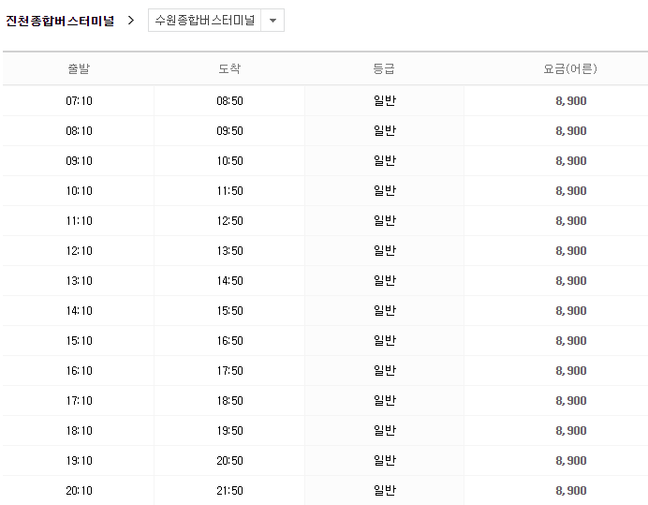648x505 pixels.
Task: Pick the 12:10 departure bus
Action: click(80, 251)
